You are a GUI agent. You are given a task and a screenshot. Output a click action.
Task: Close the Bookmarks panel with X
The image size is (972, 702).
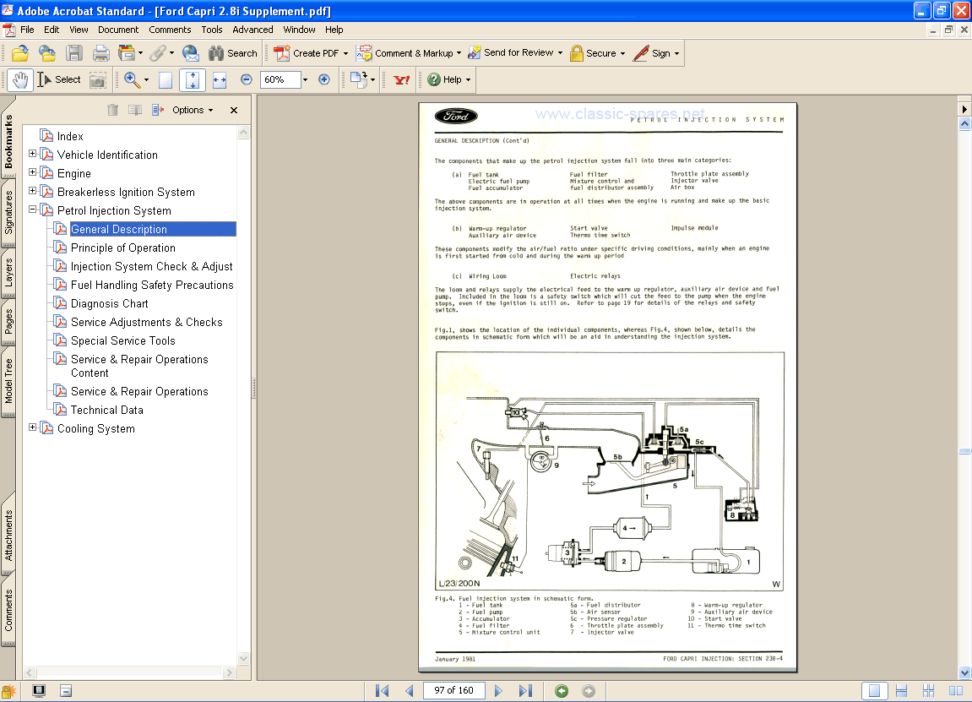coord(234,110)
